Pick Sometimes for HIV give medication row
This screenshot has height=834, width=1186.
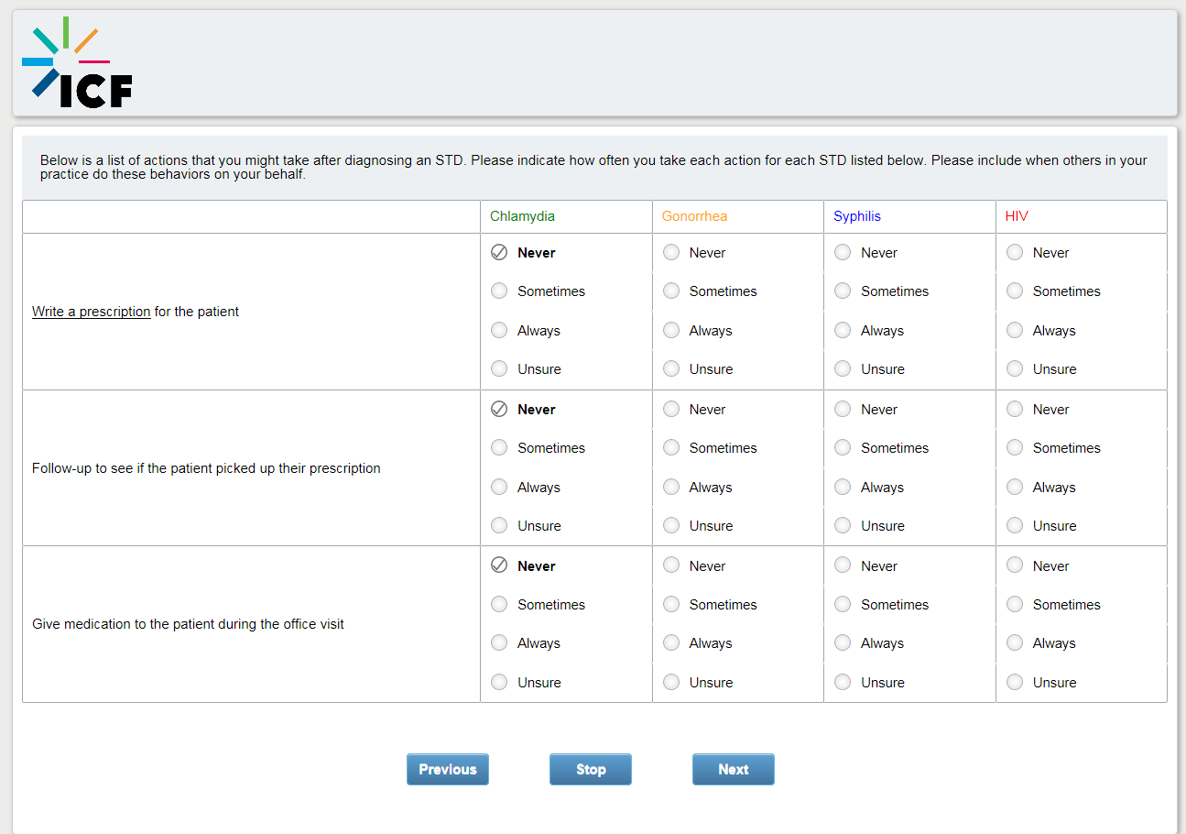click(x=1015, y=605)
